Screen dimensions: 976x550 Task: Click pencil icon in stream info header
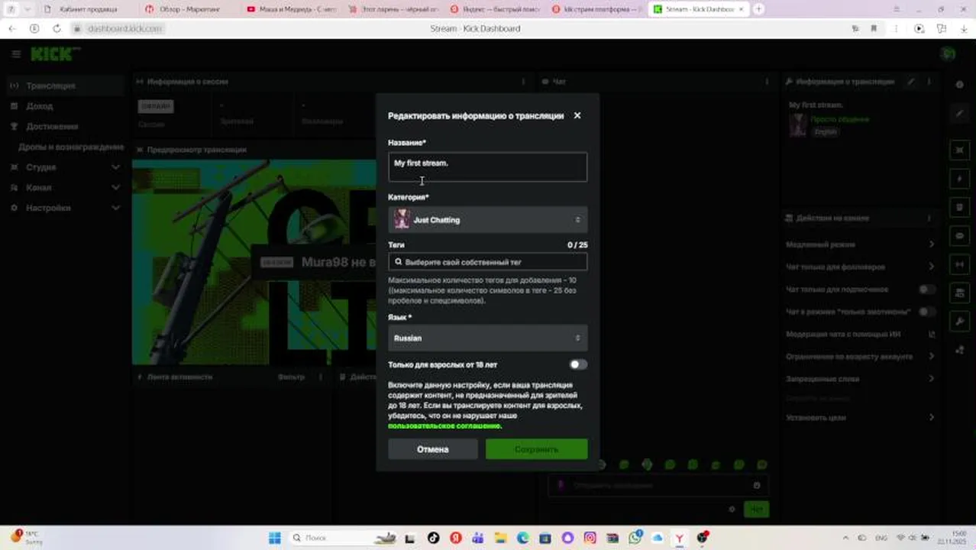910,81
